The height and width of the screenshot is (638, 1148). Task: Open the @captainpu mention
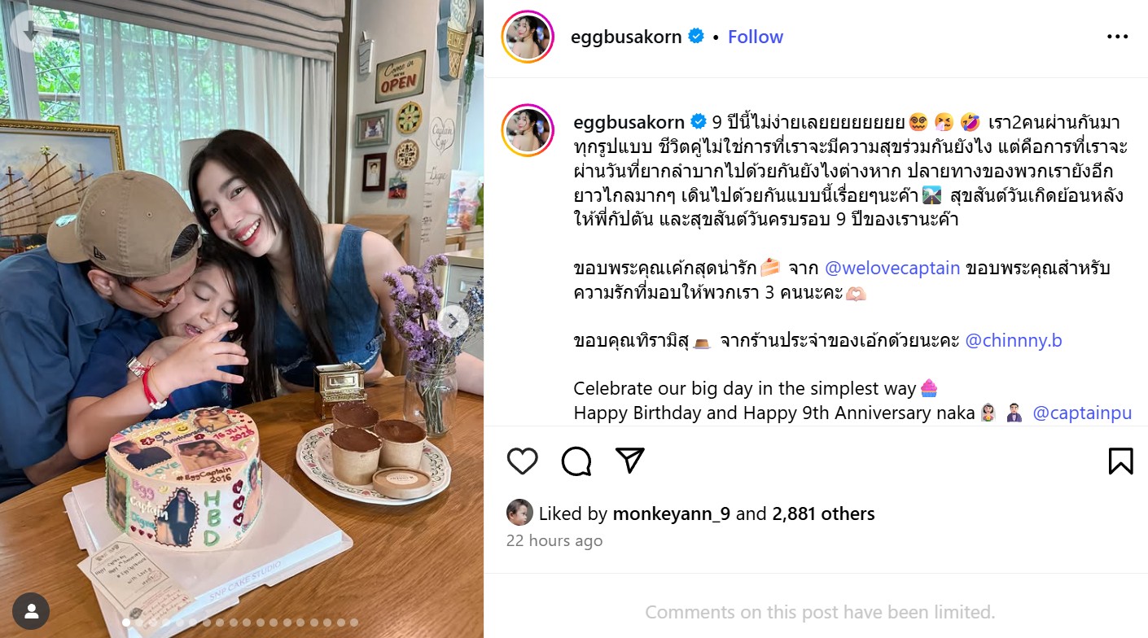(x=1082, y=413)
